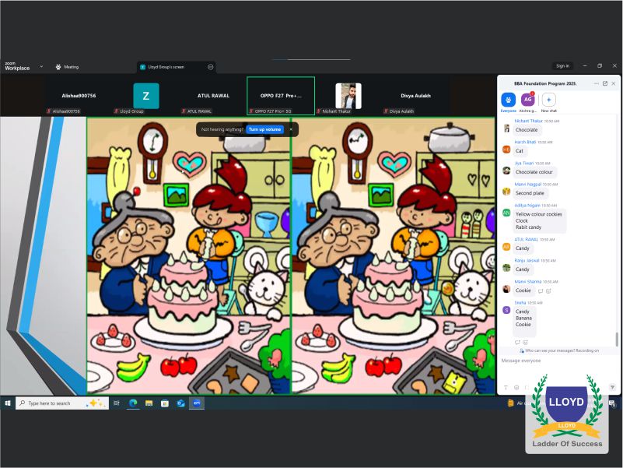
Task: Open the Zoom Workplace dropdown arrow
Action: click(41, 66)
